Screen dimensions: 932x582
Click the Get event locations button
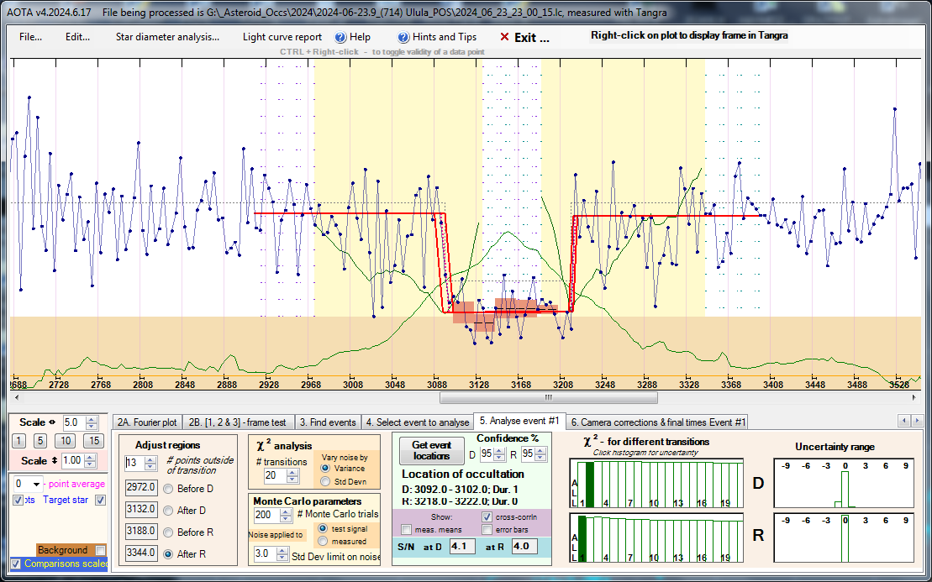[431, 450]
